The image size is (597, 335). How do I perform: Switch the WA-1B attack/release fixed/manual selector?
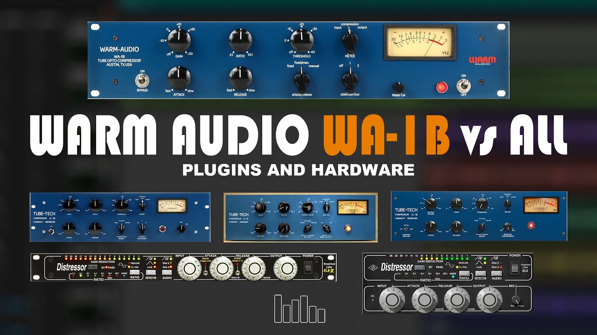(301, 81)
